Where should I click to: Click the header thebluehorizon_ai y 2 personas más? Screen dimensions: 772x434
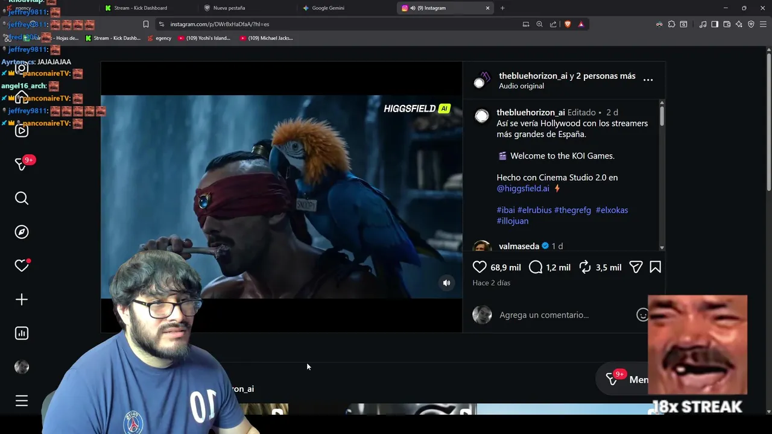point(567,76)
